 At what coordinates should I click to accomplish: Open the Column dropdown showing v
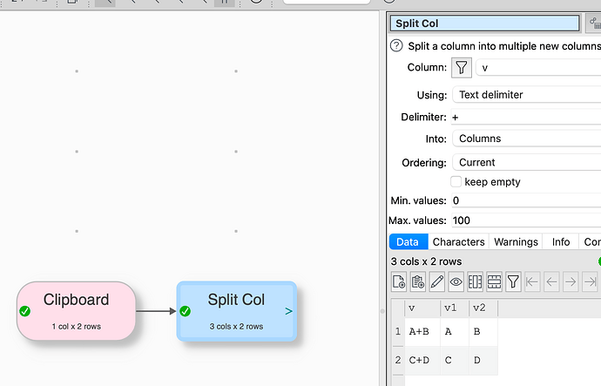(538, 68)
